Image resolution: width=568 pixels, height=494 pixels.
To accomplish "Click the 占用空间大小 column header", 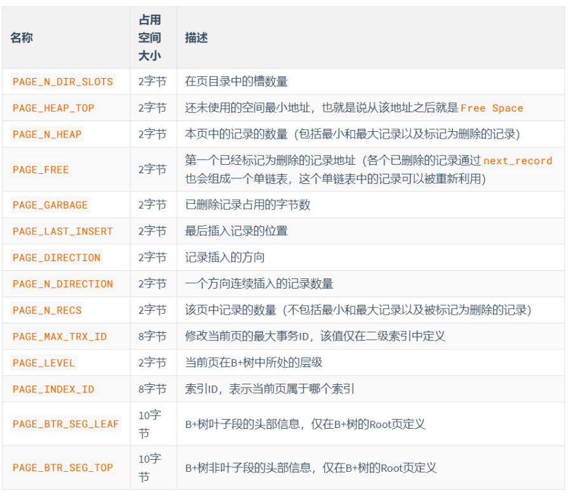I will pos(149,38).
